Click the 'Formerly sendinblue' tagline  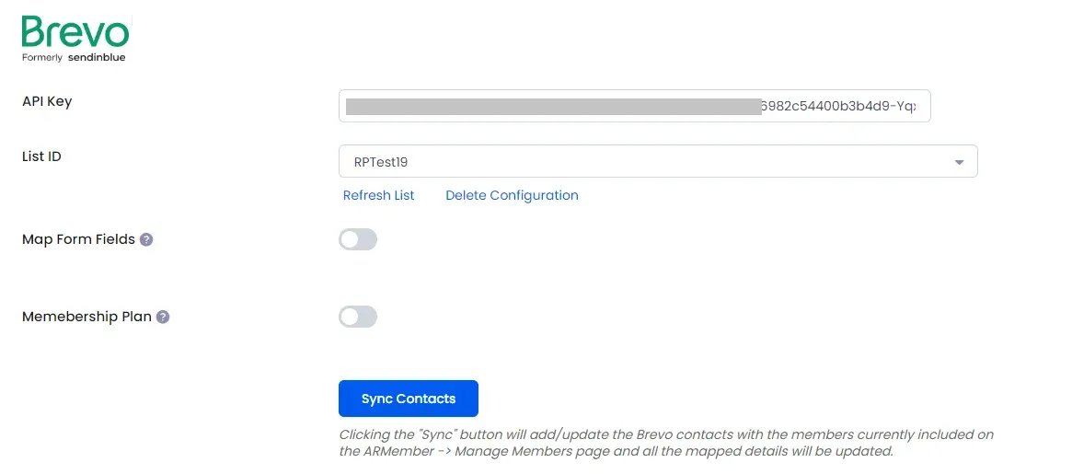coord(74,57)
